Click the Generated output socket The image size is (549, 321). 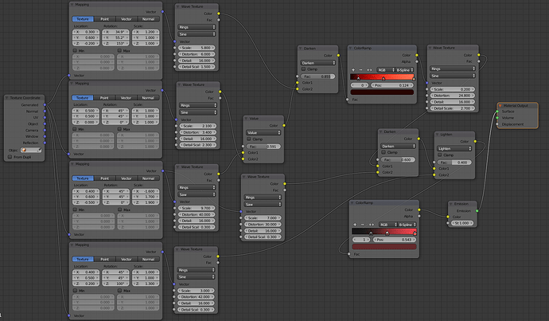(x=45, y=105)
